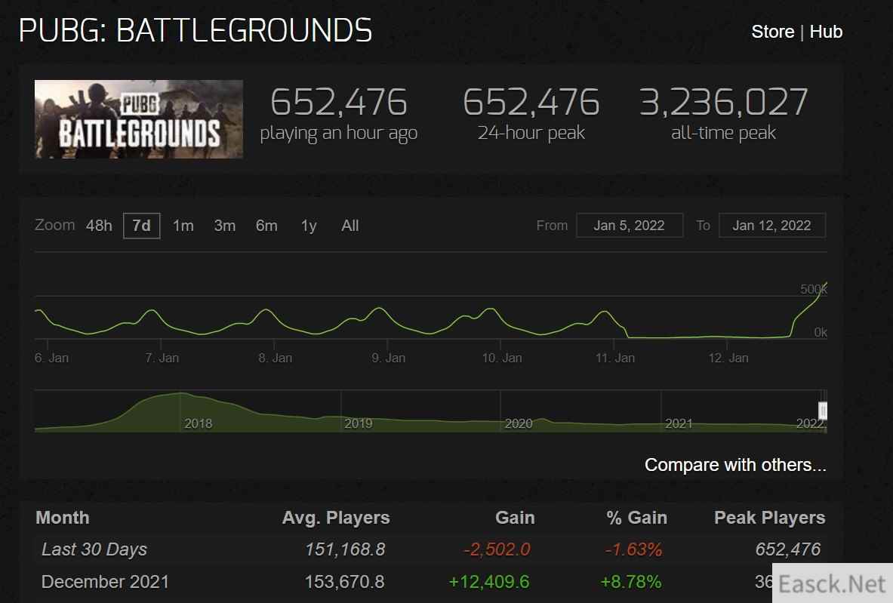Click the To date field
Image resolution: width=893 pixels, height=603 pixels.
point(771,226)
